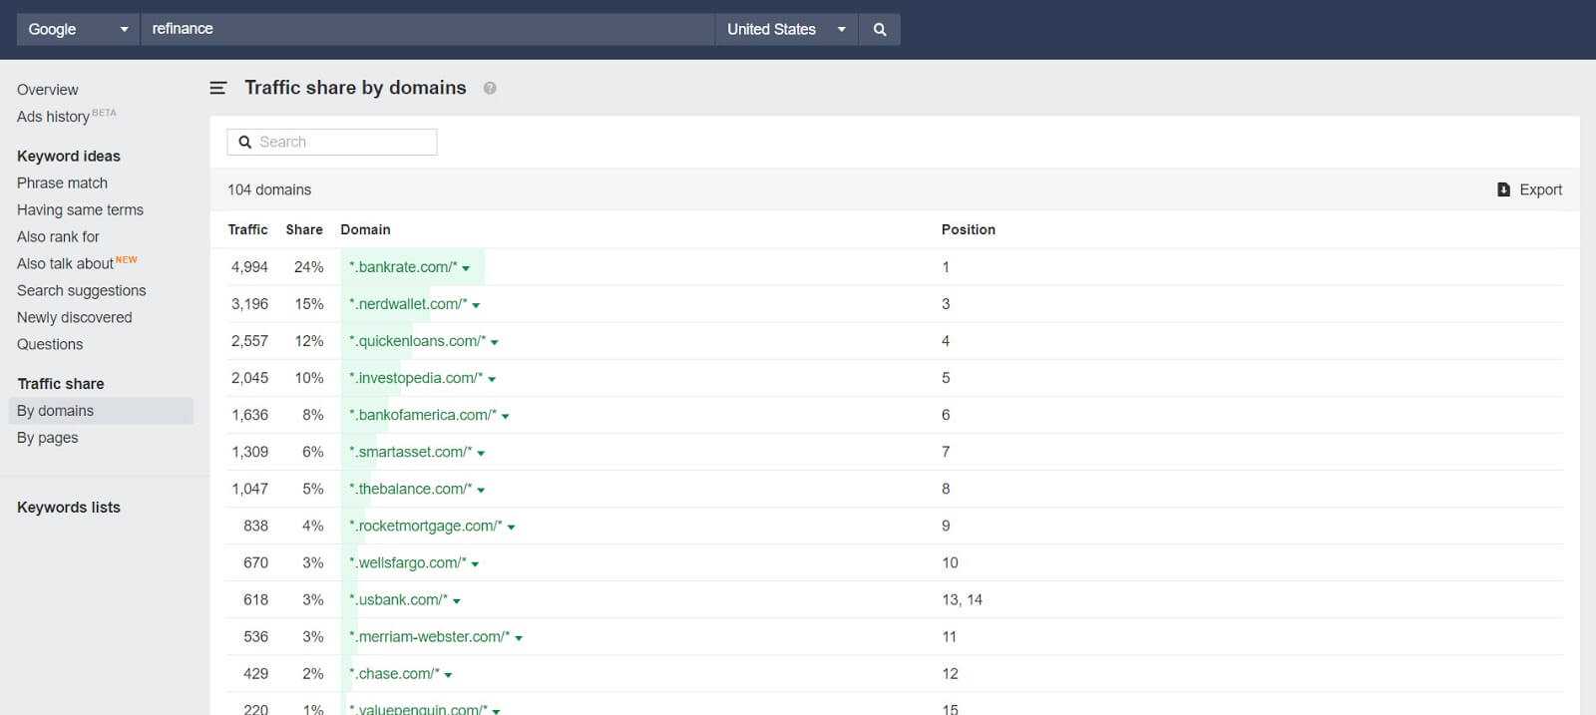Click the 104 domains count text
The height and width of the screenshot is (715, 1596).
click(269, 189)
